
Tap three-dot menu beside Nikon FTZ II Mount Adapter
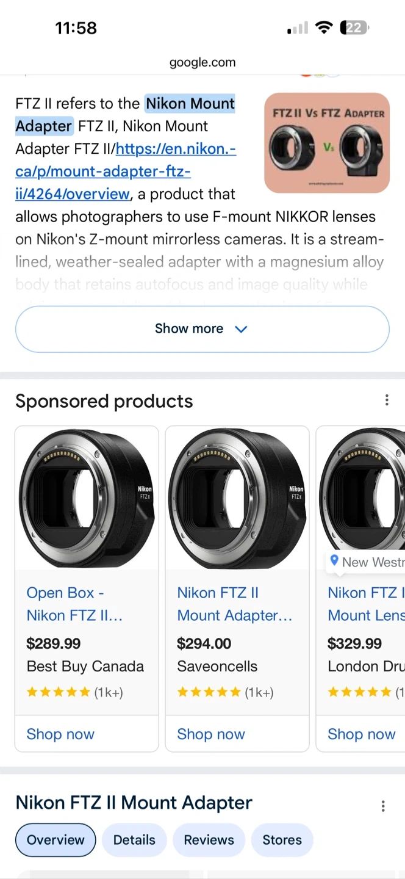[x=383, y=806]
